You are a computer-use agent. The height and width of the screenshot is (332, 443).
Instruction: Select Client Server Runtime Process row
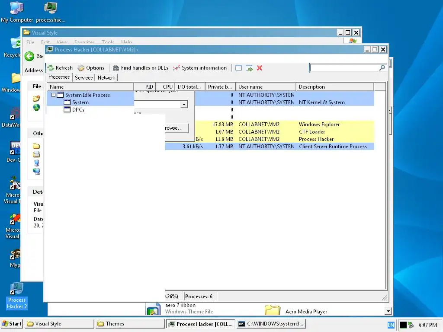(270, 146)
